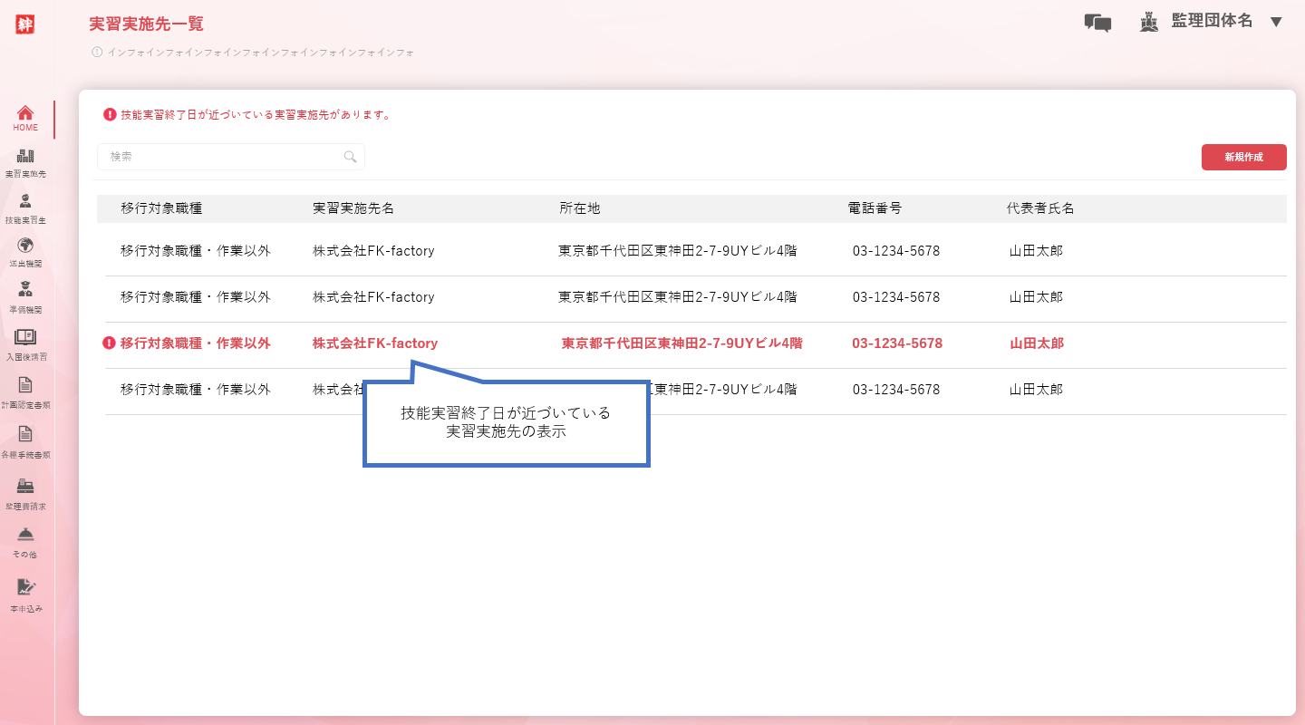Click the 実習実施先名 column header

(353, 208)
